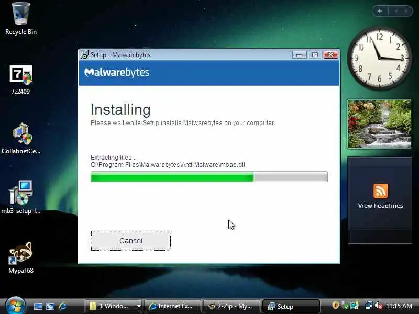Click Show Desktop quick launch icon
The image size is (419, 314).
tap(38, 306)
